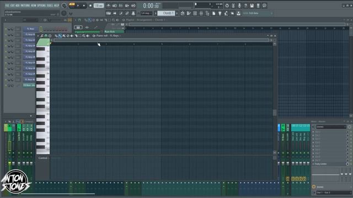This screenshot has width=353, height=198.
Task: Show audio clips in playlist picker waveform icon
Action: [87, 28]
